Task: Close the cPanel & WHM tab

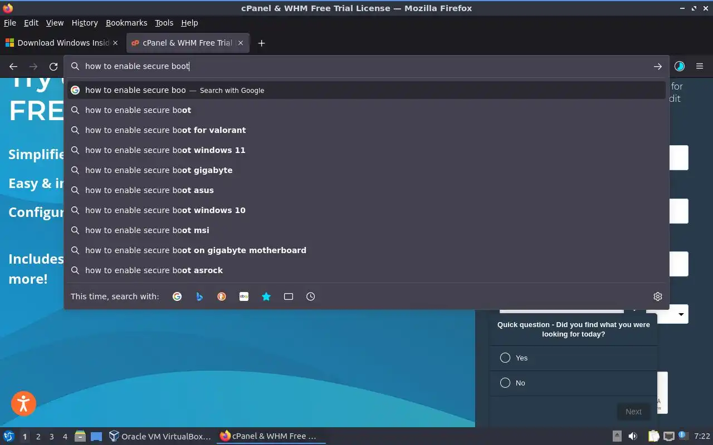Action: (241, 43)
